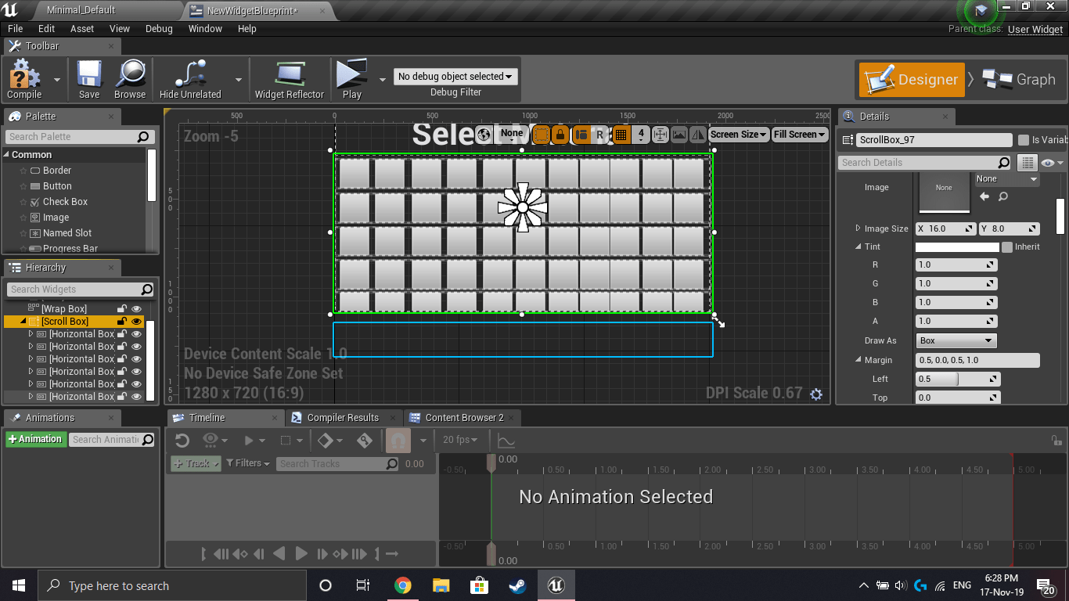
Task: Lock the first Horizontal Box in Hierarchy
Action: pyautogui.click(x=122, y=334)
